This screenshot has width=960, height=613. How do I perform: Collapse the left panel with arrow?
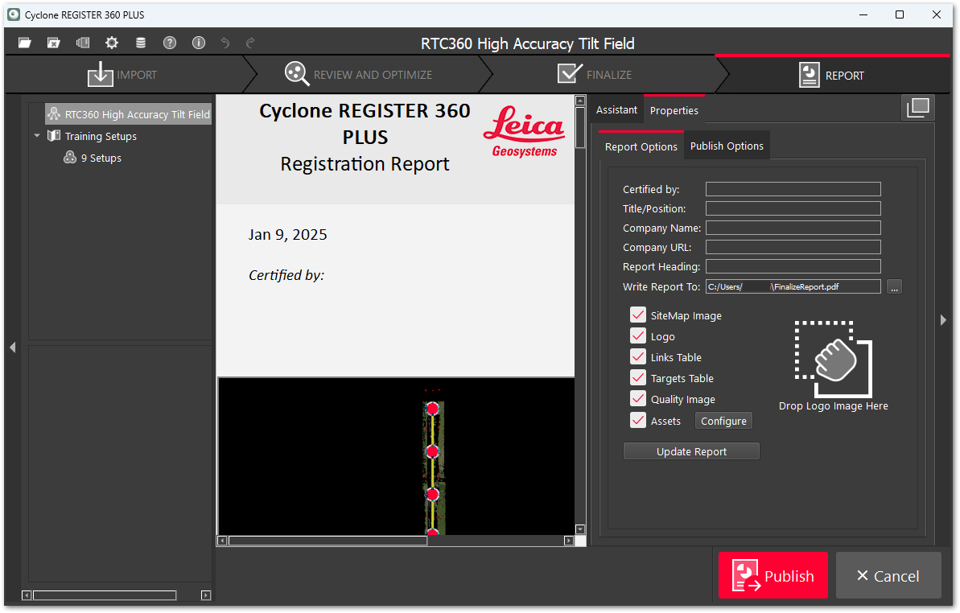pos(12,347)
